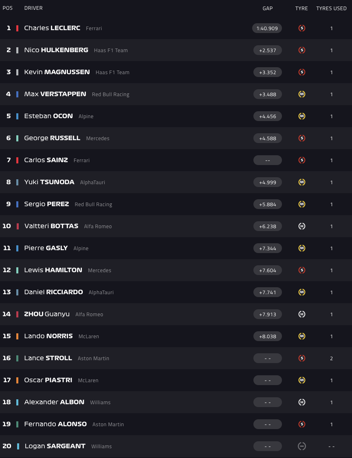Click Stroll's tyres used count 2
Viewport: 352px width, 458px height.
pyautogui.click(x=331, y=358)
